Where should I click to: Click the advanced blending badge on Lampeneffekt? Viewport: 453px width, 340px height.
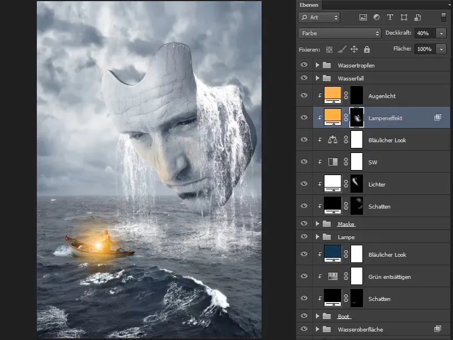437,117
